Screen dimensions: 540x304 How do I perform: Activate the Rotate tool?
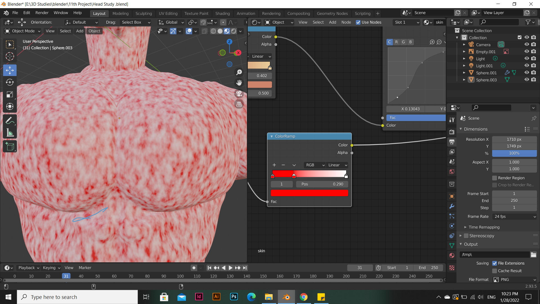click(x=10, y=82)
